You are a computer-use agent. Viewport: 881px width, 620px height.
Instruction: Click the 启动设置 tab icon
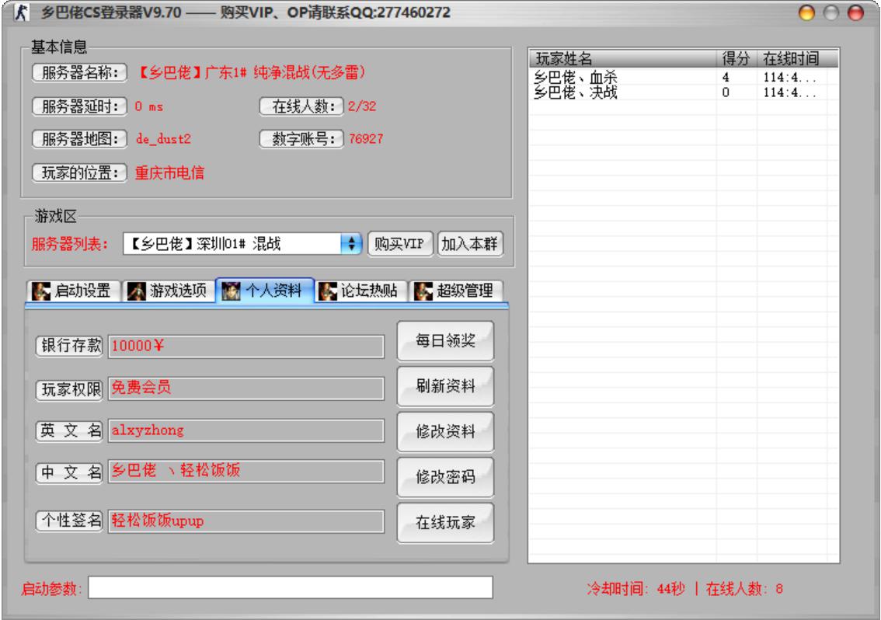click(x=41, y=291)
